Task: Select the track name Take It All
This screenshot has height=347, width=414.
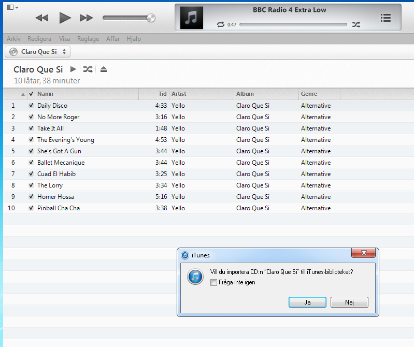Action: (50, 128)
